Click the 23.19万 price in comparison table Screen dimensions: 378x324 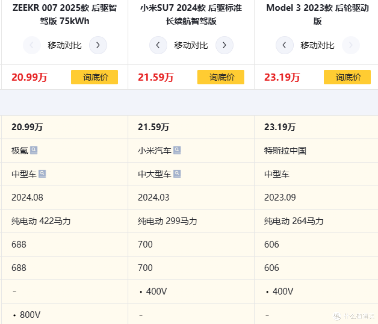(280, 127)
